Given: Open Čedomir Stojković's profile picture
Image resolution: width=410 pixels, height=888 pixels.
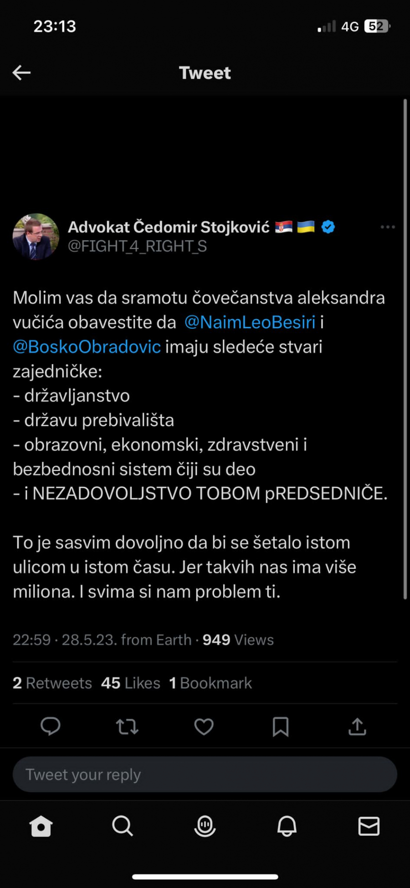Looking at the screenshot, I should [x=36, y=237].
